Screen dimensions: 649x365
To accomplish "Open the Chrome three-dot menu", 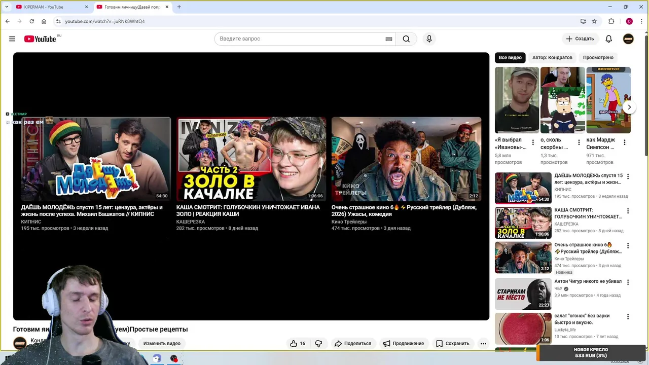I will tap(641, 21).
